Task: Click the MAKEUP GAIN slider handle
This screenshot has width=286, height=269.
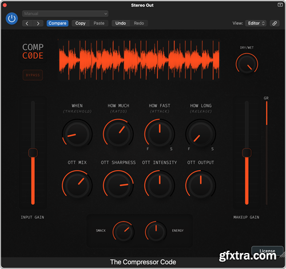Action: [247, 153]
